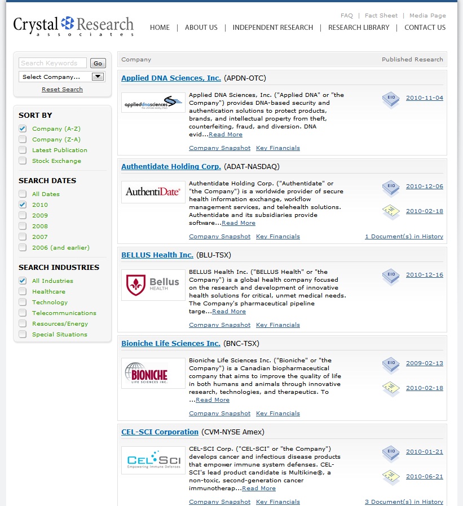463x506 pixels.
Task: Go to HOME in navigation
Action: [160, 28]
